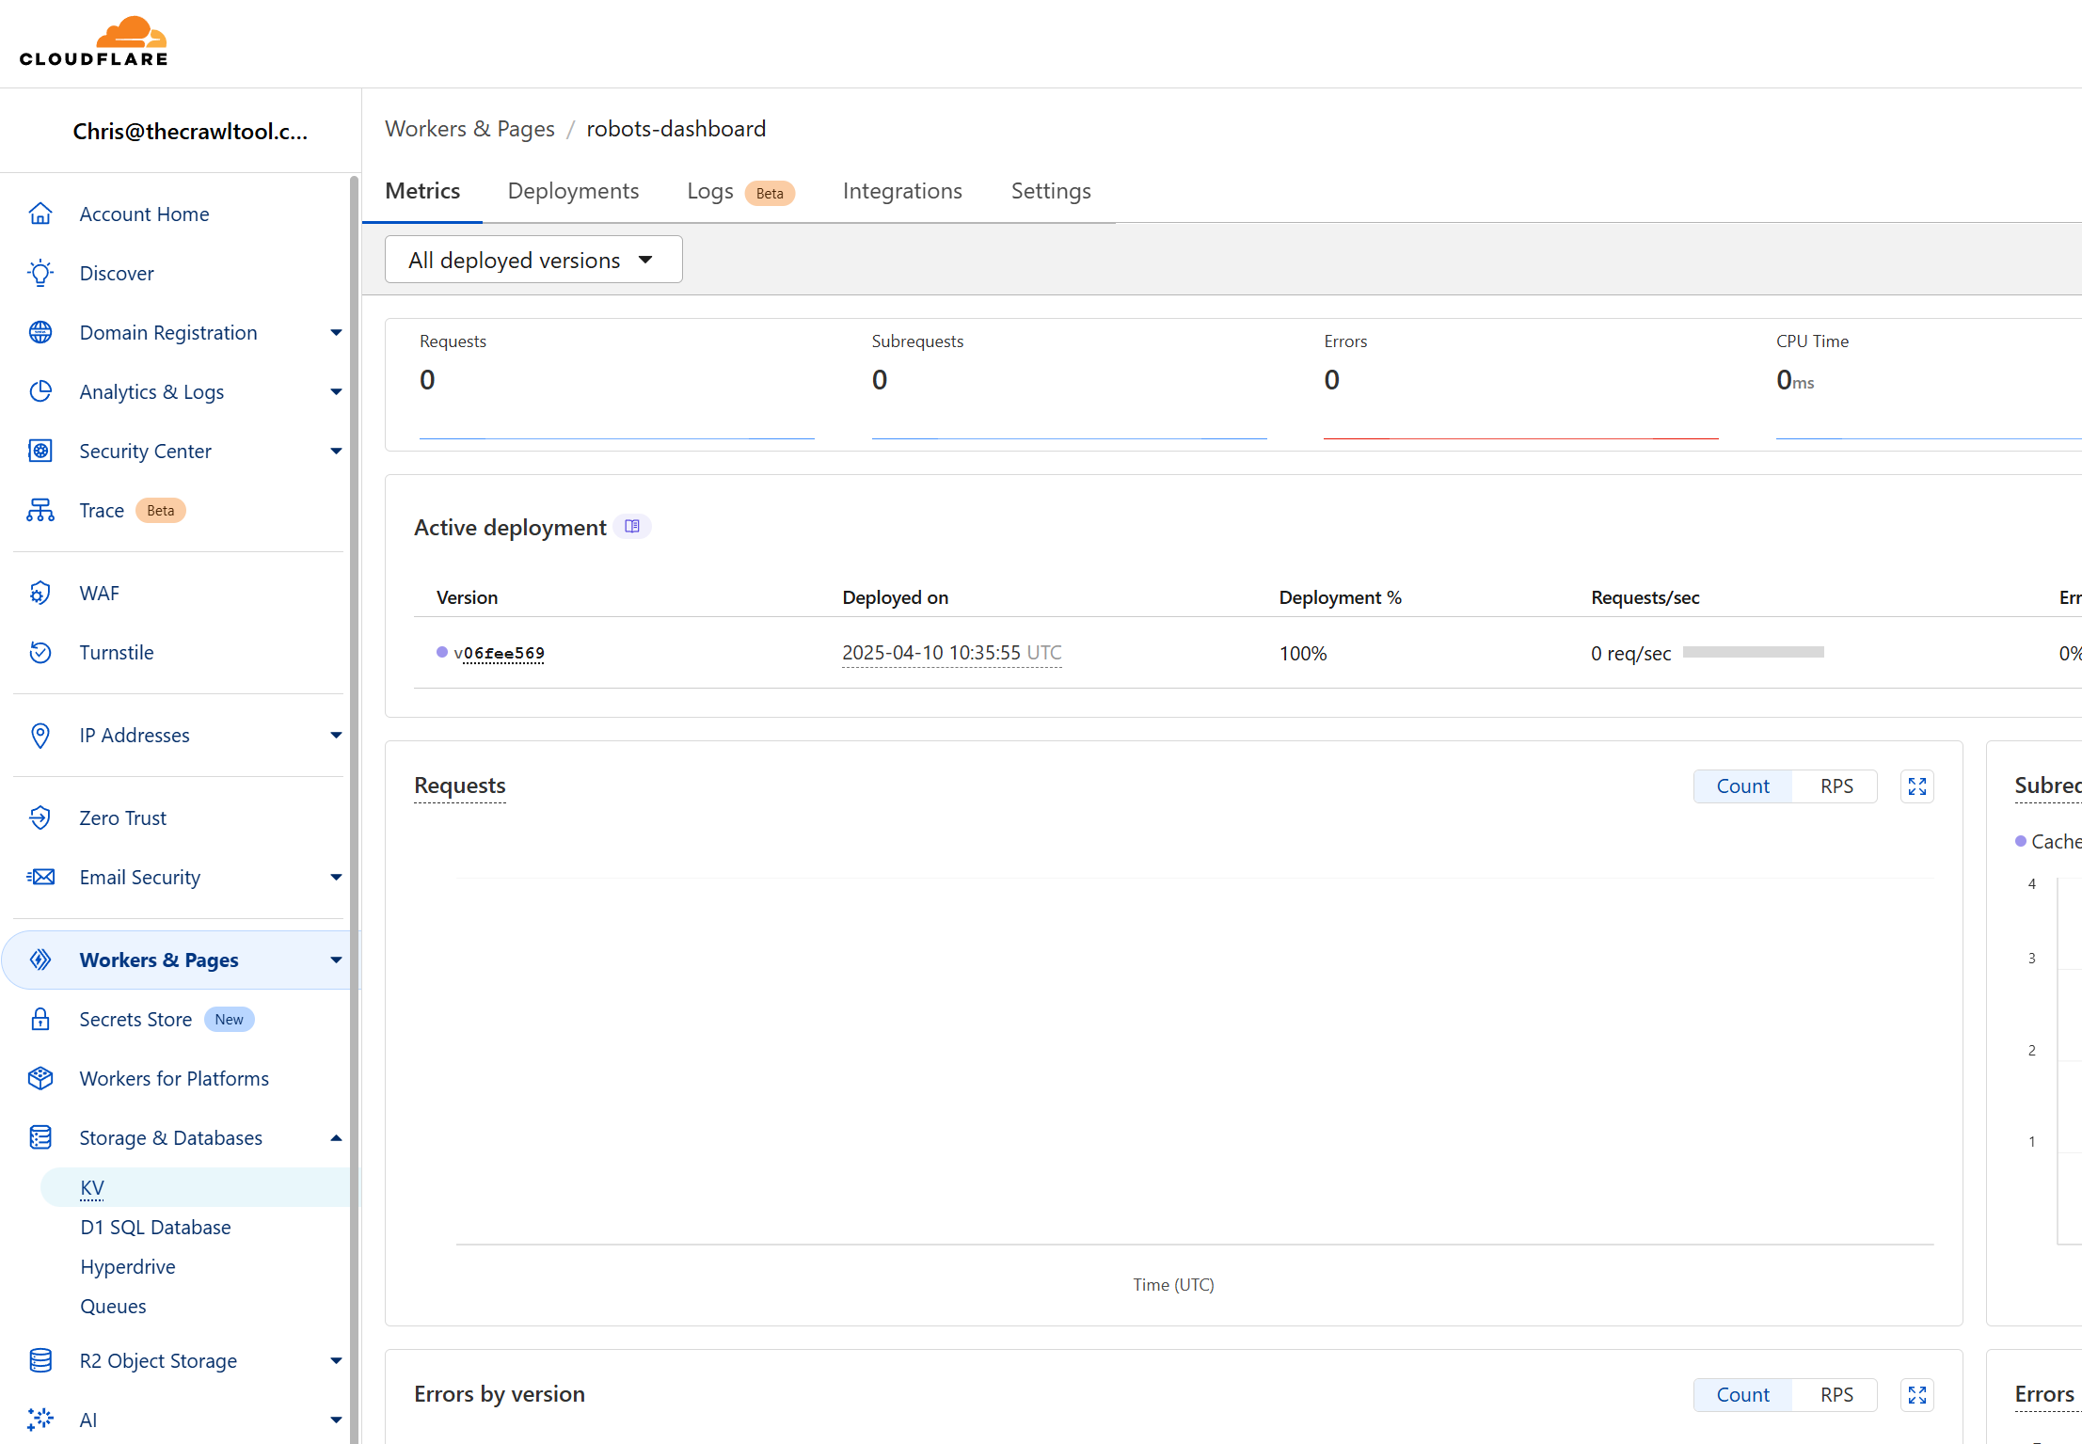Click the Zero Trust shield icon
This screenshot has height=1444, width=2082.
tap(40, 817)
